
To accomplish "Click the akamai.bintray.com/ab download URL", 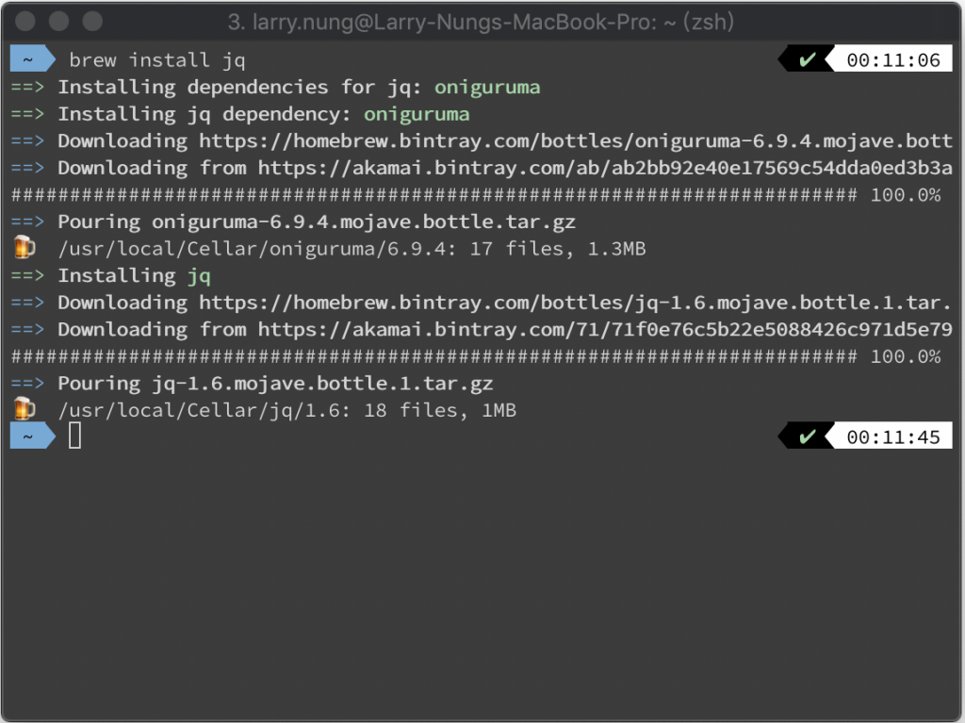I will 605,168.
